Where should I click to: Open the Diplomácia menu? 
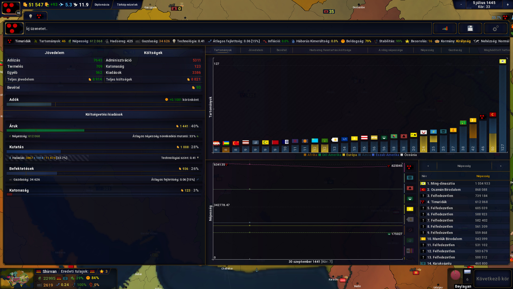[102, 5]
